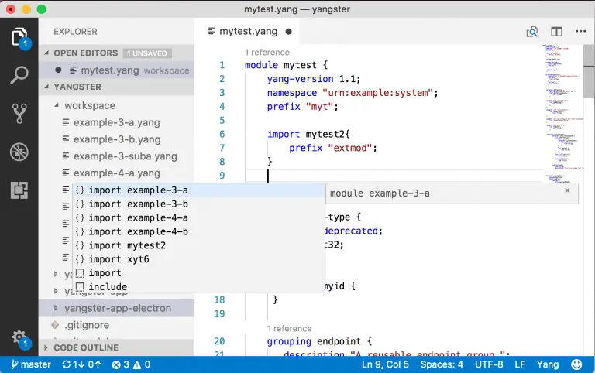
Task: Change line endings via LF status item
Action: coord(520,364)
